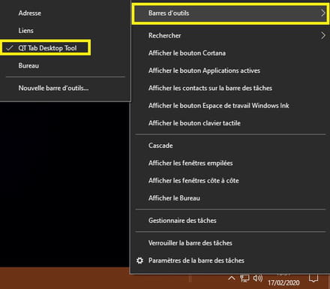This screenshot has width=330, height=289.
Task: Toggle Afficher les contacts sur la barre des tâches
Action: [230, 88]
